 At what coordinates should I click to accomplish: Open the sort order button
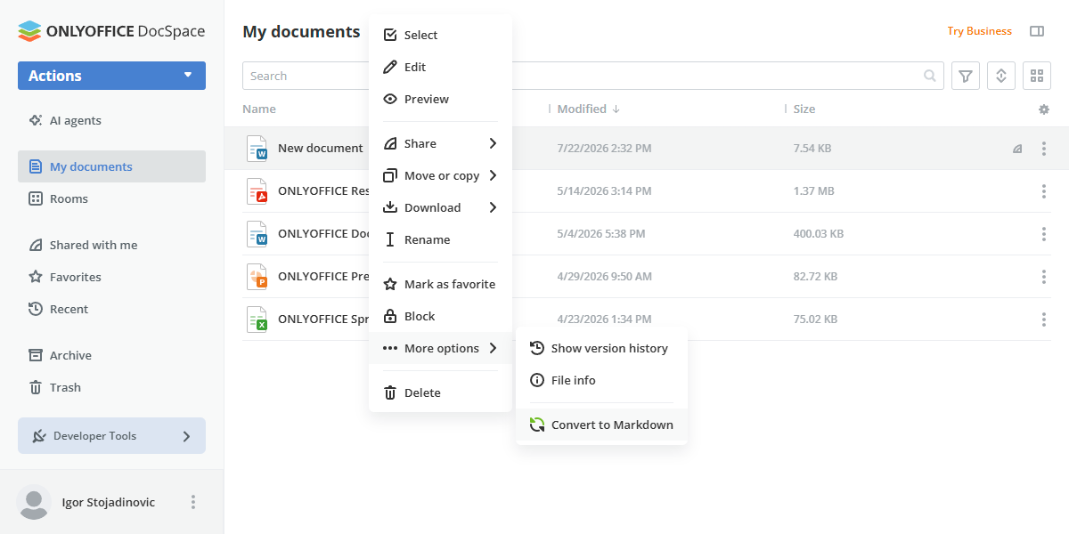coord(1001,76)
